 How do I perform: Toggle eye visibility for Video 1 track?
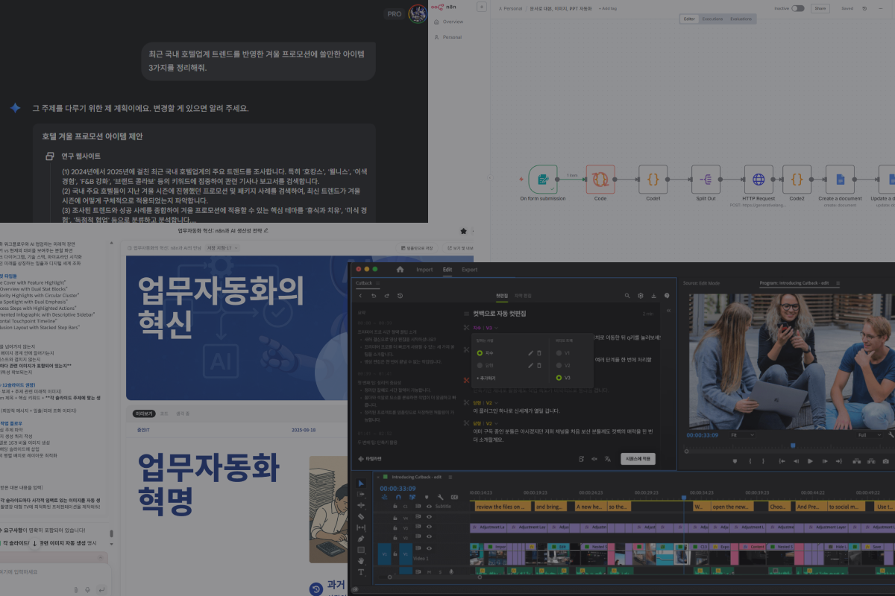click(429, 548)
